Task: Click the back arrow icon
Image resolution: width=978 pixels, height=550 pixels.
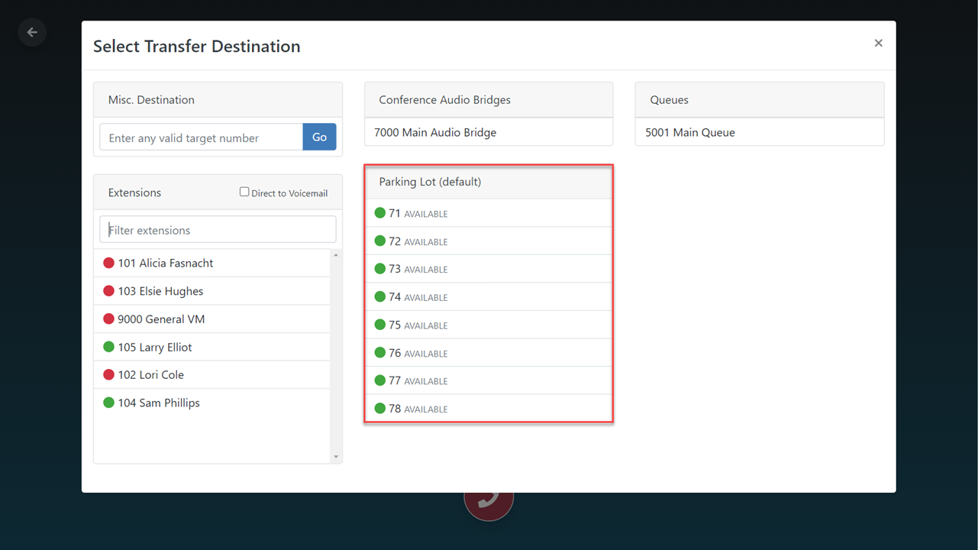Action: 32,32
